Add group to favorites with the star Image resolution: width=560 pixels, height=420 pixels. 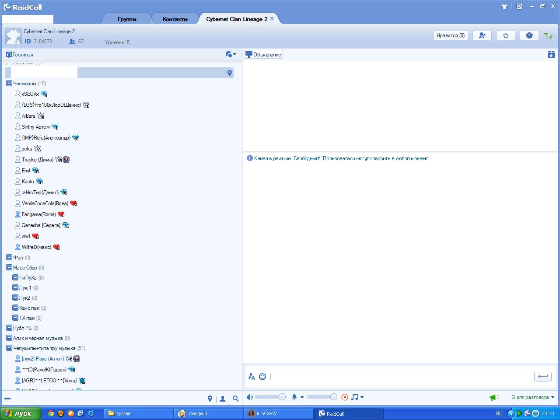point(506,35)
